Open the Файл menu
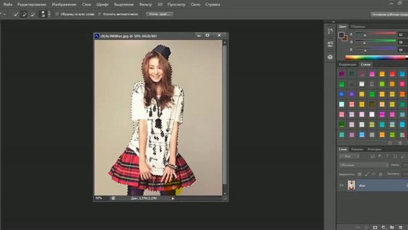 coord(8,4)
